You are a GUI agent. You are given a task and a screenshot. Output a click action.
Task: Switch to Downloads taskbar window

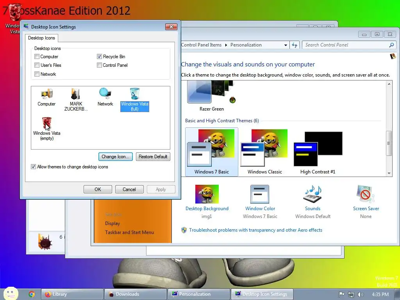click(136, 294)
